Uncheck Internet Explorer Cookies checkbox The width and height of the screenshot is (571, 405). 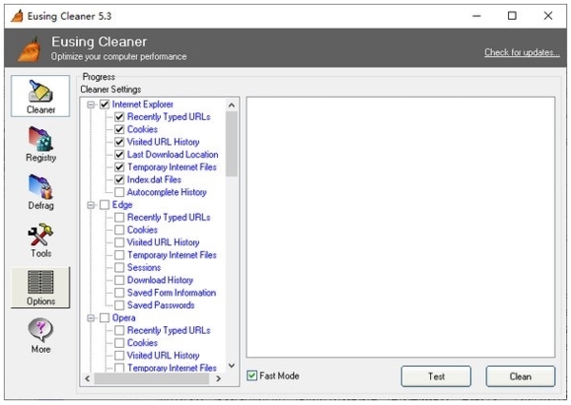(x=119, y=129)
